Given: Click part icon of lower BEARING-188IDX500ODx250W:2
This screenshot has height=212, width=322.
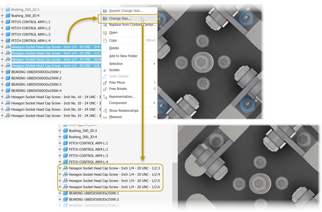Looking at the screenshot, I should coord(65,199).
